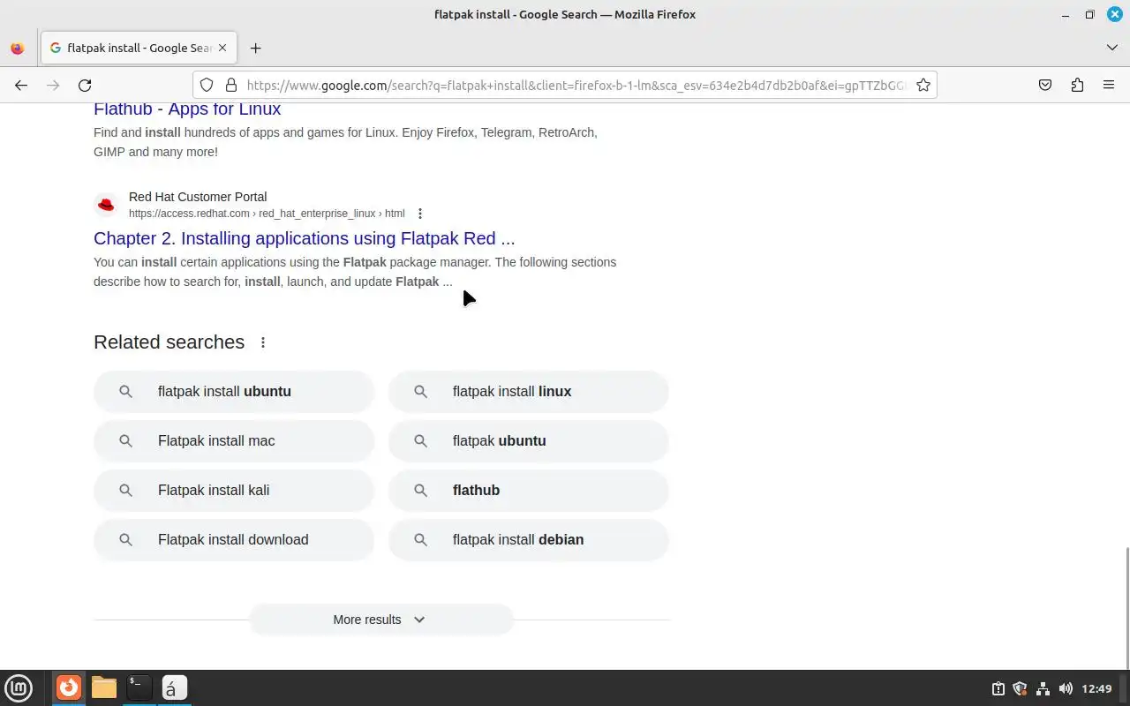Viewport: 1130px width, 706px height.
Task: View site security padlock info
Action: pos(231,85)
